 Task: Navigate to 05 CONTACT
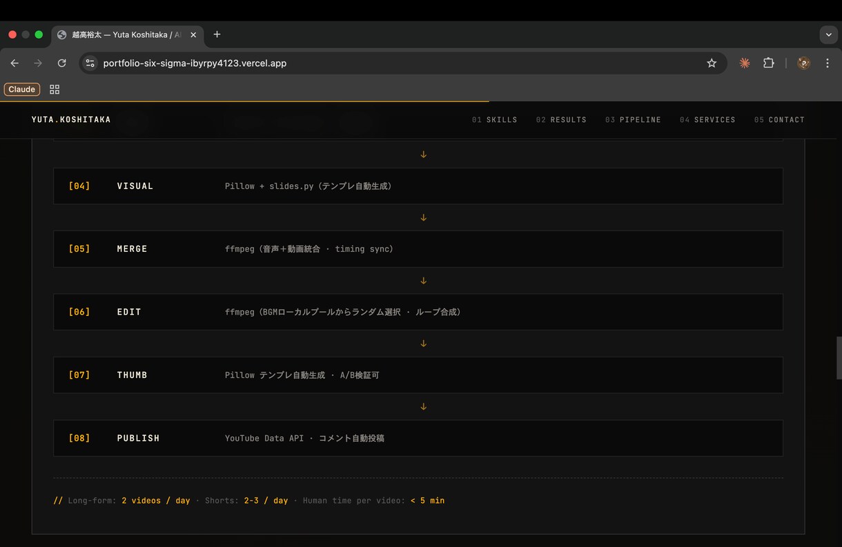pyautogui.click(x=779, y=119)
